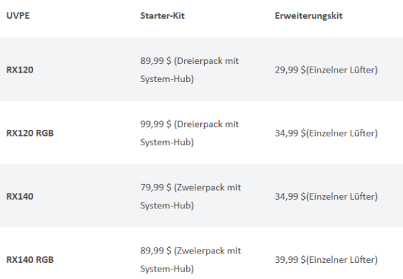Click the word Zweierpack in RX140 row
The width and height of the screenshot is (403, 279).
pyautogui.click(x=203, y=188)
